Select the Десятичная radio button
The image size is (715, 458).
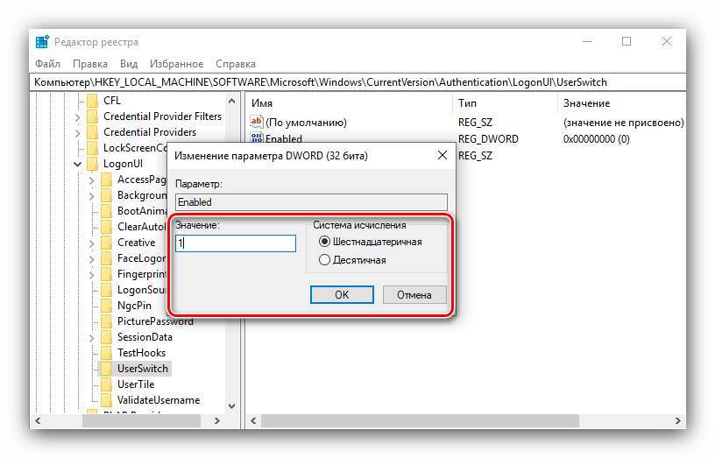(324, 260)
